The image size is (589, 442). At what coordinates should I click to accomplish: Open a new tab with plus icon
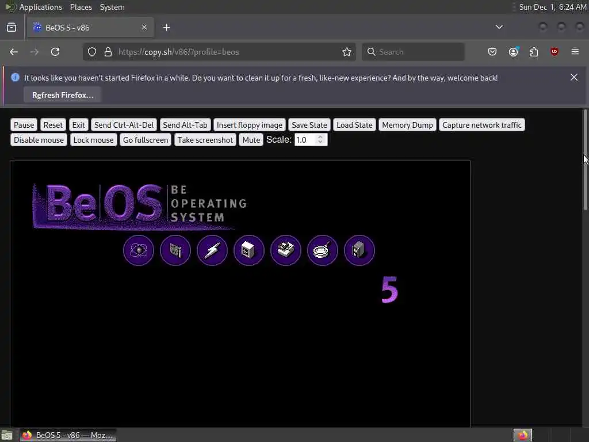click(166, 28)
